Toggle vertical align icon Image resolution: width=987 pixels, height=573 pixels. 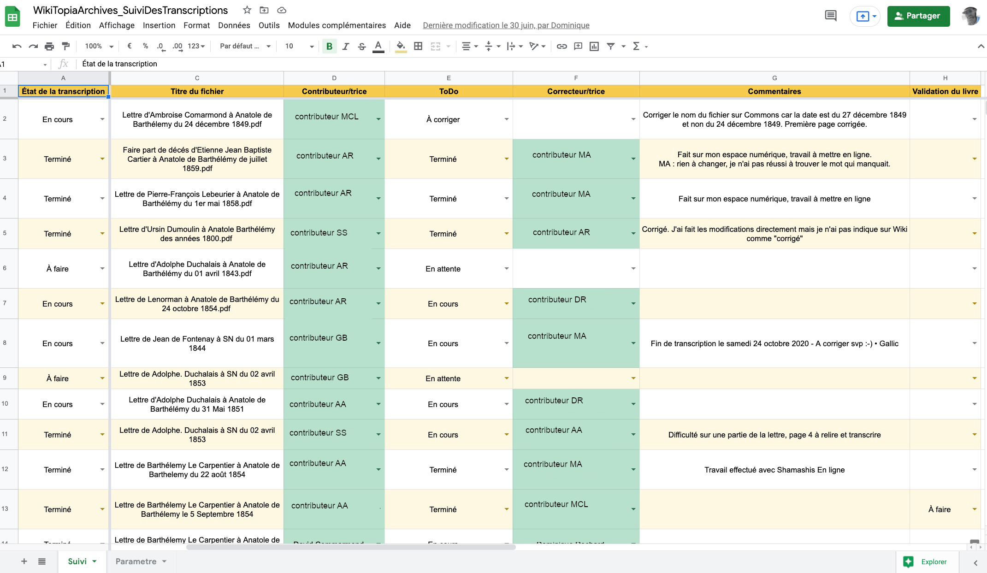coord(489,47)
